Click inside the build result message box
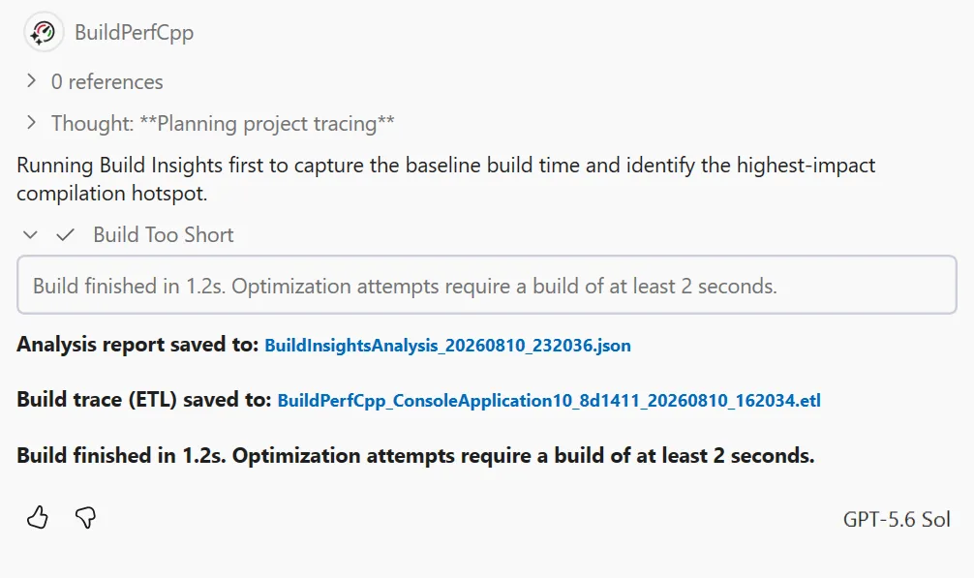 tap(486, 285)
